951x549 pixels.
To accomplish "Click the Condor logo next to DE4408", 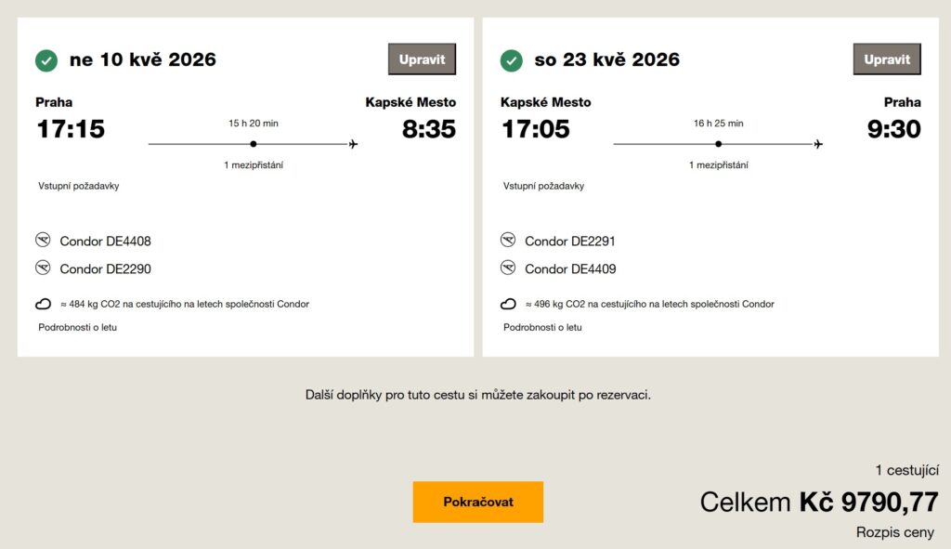I will tap(43, 241).
